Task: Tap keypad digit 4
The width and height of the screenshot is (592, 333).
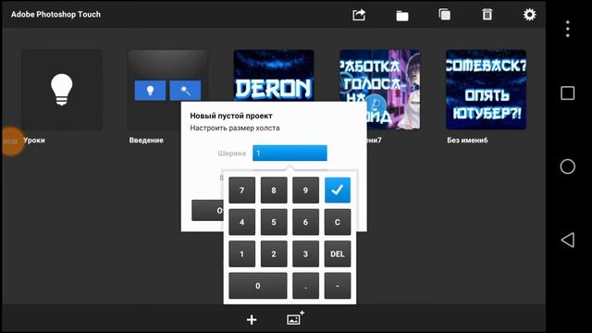Action: 241,222
